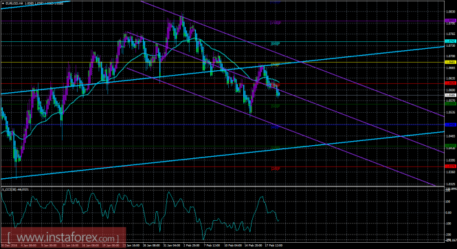This screenshot has width=457, height=249.
Task: Click the 31 Jan 04:00 time axis label
Action: (171, 246)
